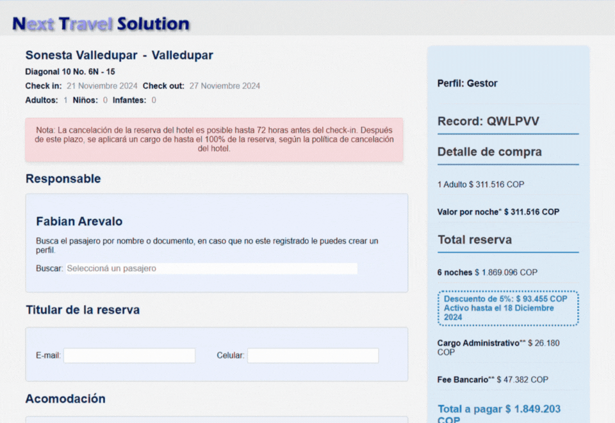Image resolution: width=615 pixels, height=423 pixels.
Task: Click the name Fabian Arevalo
Action: pos(79,221)
